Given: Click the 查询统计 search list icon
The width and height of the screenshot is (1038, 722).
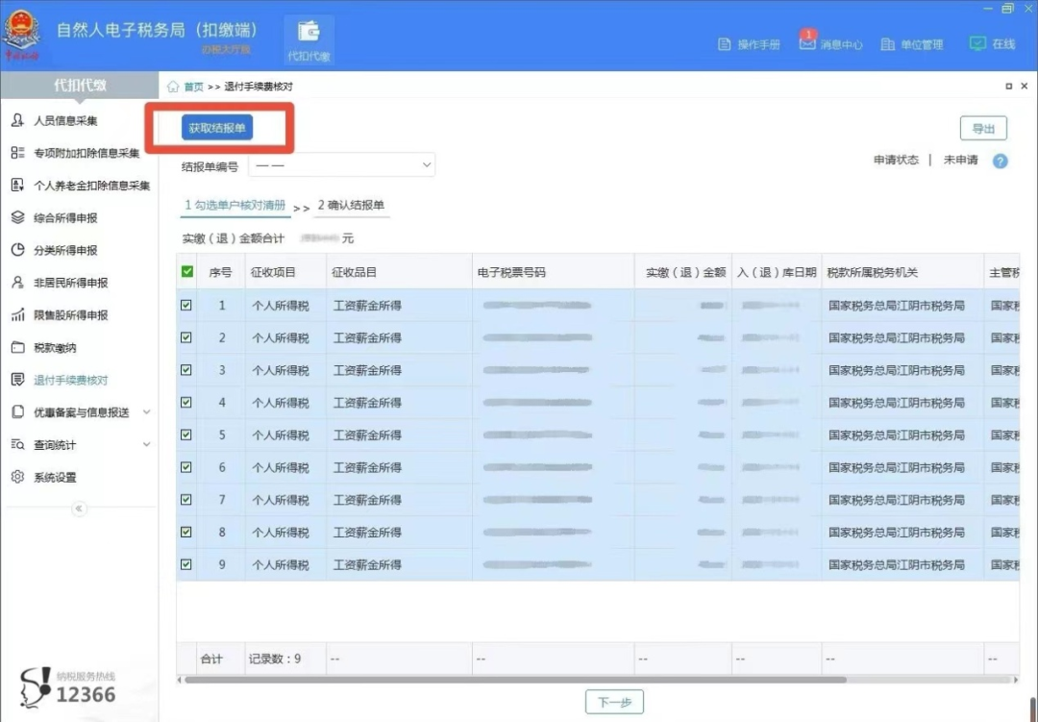Looking at the screenshot, I should 18,444.
